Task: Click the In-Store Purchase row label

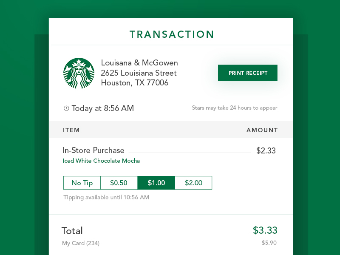Action: 93,150
